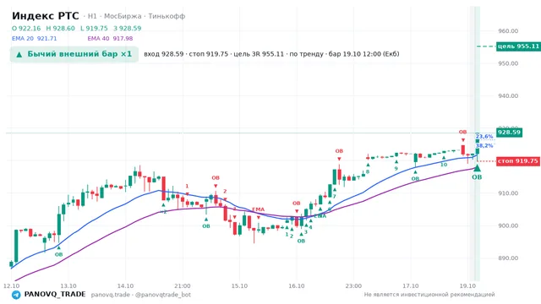
Task: Click the large green OB arrow marker
Action: [477, 168]
